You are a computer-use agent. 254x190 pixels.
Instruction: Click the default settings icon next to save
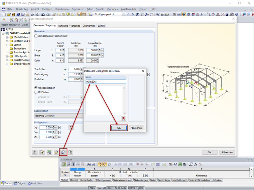click(x=70, y=152)
